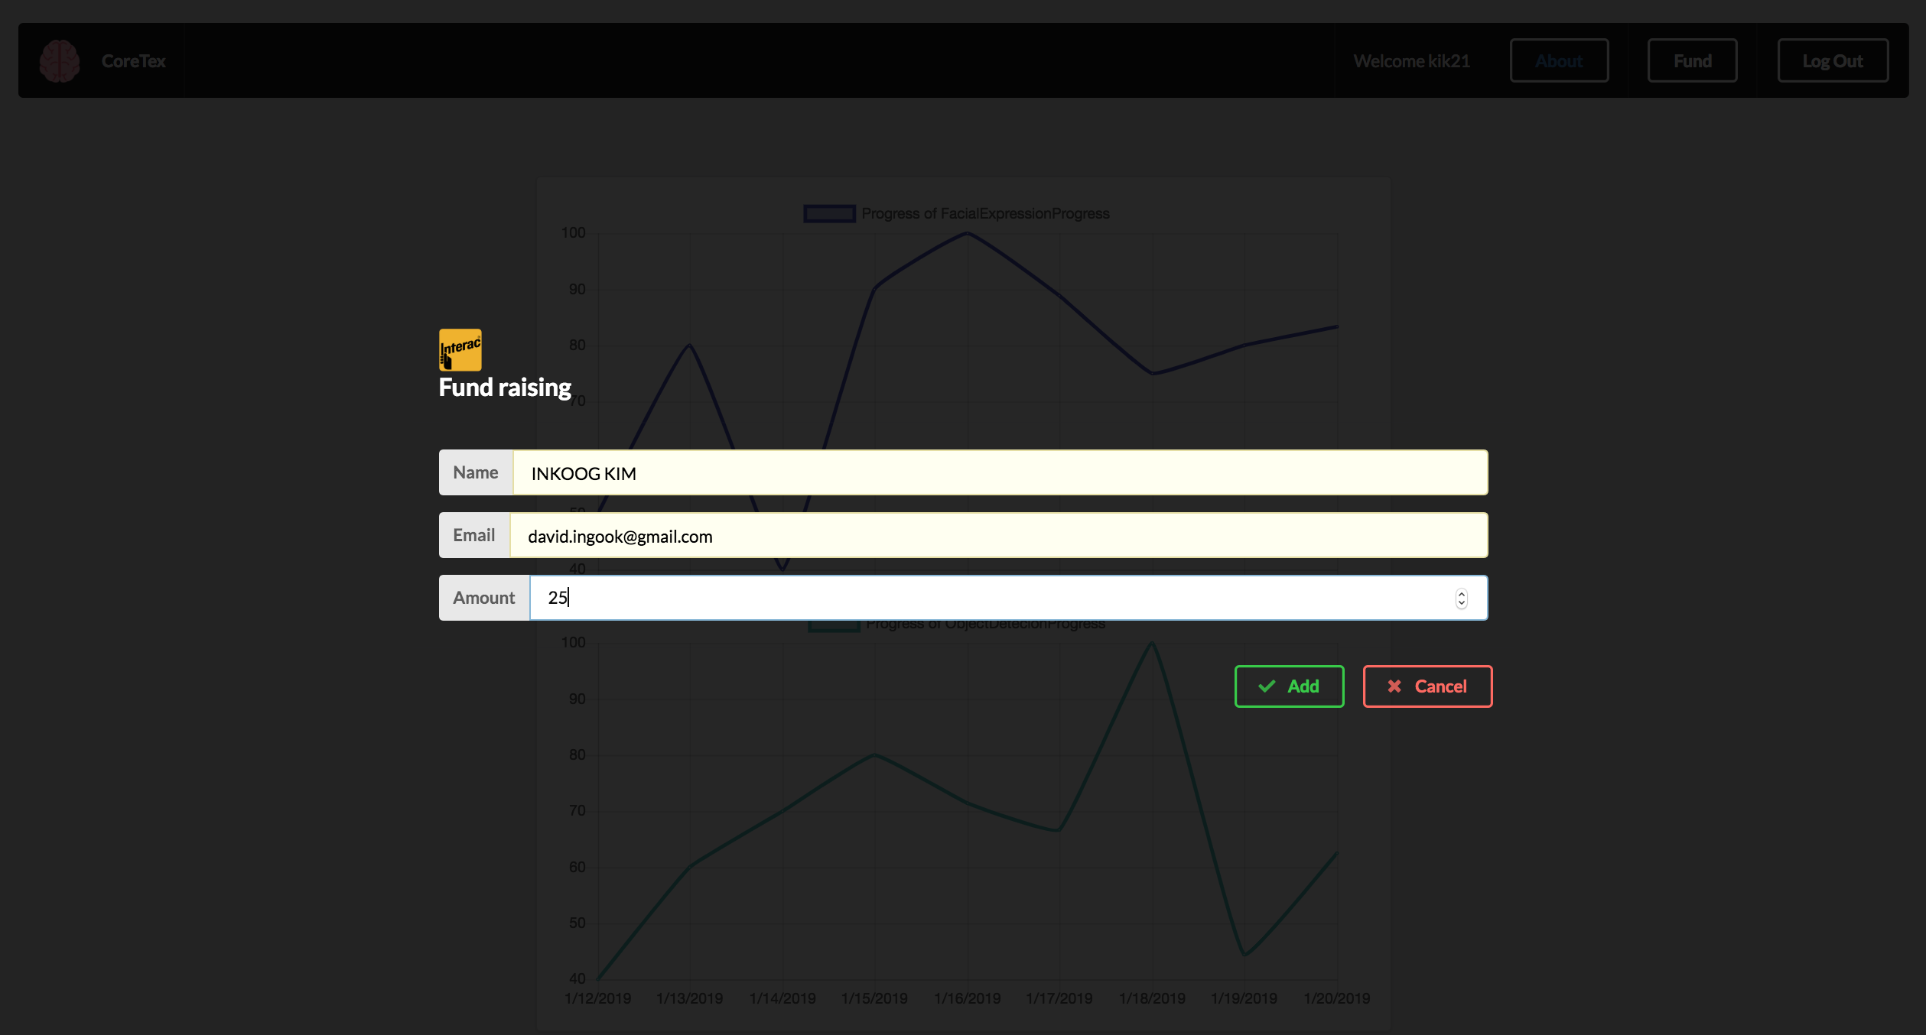Click the CoreTex brain logo

pyautogui.click(x=59, y=61)
